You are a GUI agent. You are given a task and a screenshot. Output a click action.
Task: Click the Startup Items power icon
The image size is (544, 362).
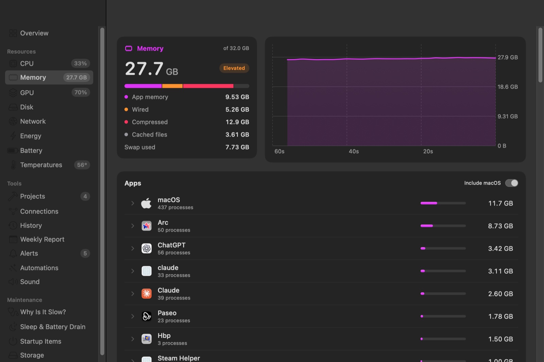point(13,342)
